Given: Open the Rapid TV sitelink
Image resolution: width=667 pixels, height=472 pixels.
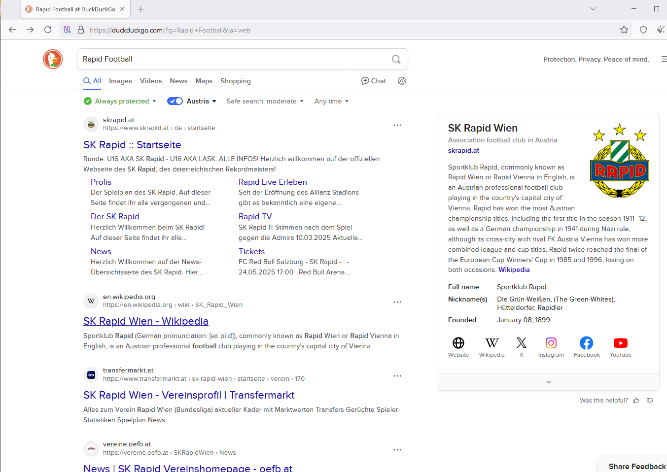Looking at the screenshot, I should (x=255, y=216).
